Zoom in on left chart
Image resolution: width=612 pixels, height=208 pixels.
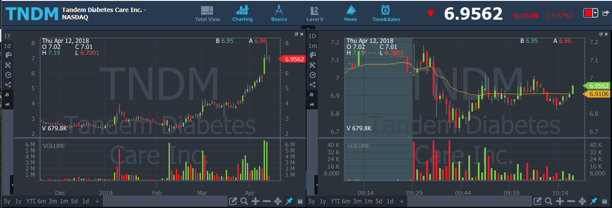click(255, 201)
